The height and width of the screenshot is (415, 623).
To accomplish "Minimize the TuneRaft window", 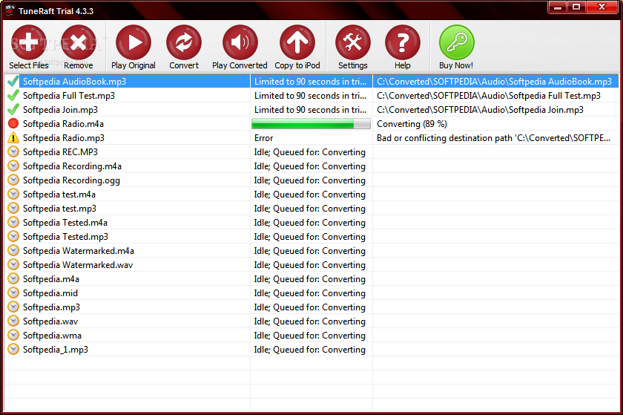I will pyautogui.click(x=558, y=7).
